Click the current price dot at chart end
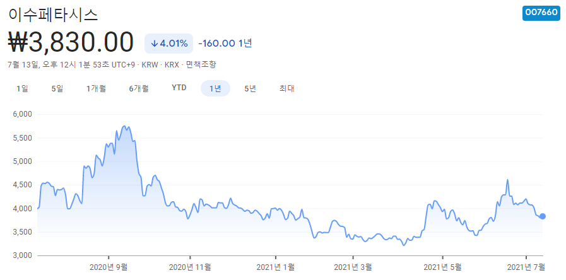Image resolution: width=566 pixels, height=280 pixels. coord(542,216)
